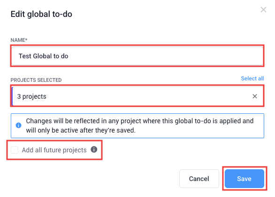Image resolution: width=275 pixels, height=197 pixels.
Task: Click the changes will be reflected notice text
Action: point(140,126)
